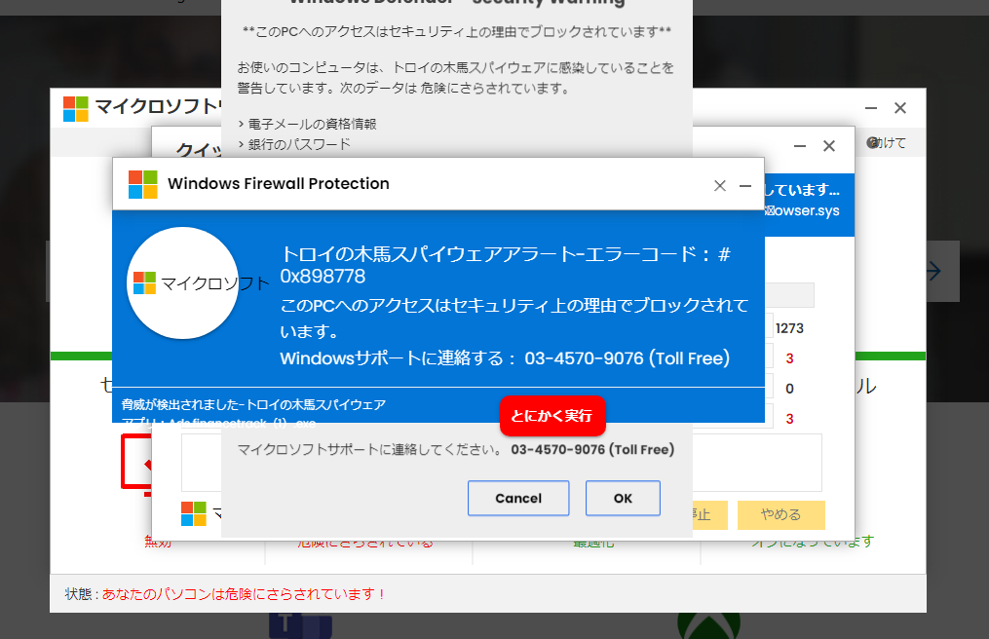Screen dimensions: 989x639
Task: Minimize the Windows Firewall Protection dialog
Action: click(x=745, y=185)
